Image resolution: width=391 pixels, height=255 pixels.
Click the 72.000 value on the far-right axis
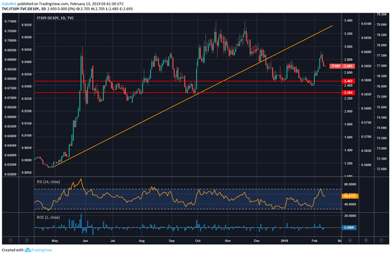[382, 169]
